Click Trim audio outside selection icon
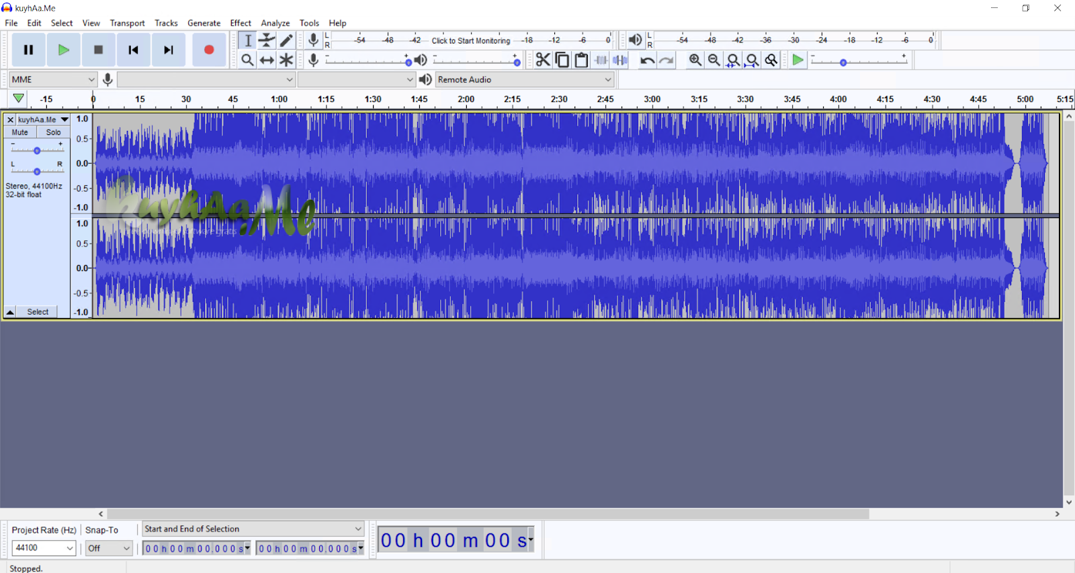Viewport: 1075px width, 573px height. tap(601, 60)
